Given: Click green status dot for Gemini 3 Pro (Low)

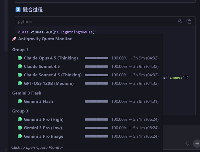Looking at the screenshot, I should coord(20,128).
